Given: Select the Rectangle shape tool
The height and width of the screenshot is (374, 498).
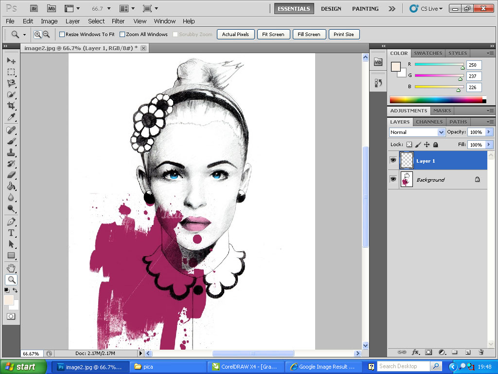Looking at the screenshot, I should [12, 255].
